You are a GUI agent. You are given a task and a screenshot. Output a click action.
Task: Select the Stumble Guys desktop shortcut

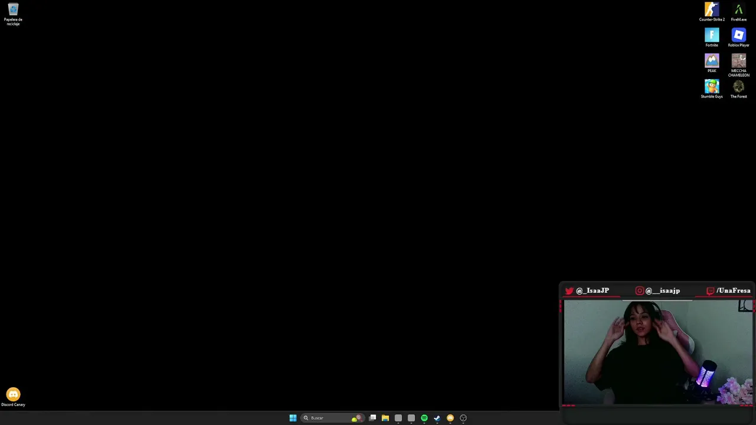712,89
